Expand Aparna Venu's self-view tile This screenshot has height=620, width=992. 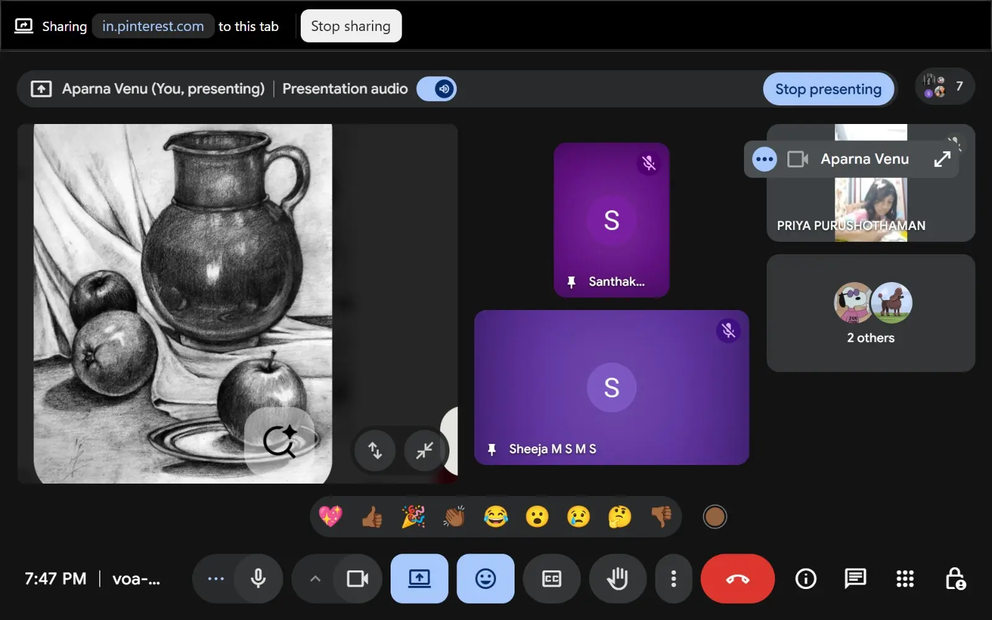pyautogui.click(x=942, y=159)
